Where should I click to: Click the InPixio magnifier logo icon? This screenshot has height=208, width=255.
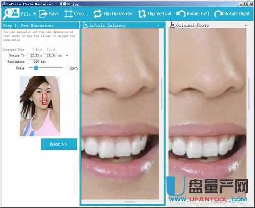tap(11, 14)
